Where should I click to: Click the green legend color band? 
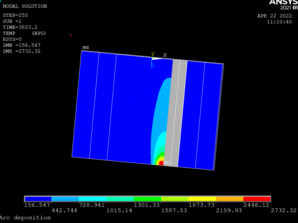click(147, 199)
